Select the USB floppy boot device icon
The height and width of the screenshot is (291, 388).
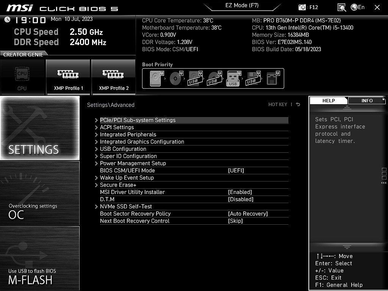click(x=253, y=78)
